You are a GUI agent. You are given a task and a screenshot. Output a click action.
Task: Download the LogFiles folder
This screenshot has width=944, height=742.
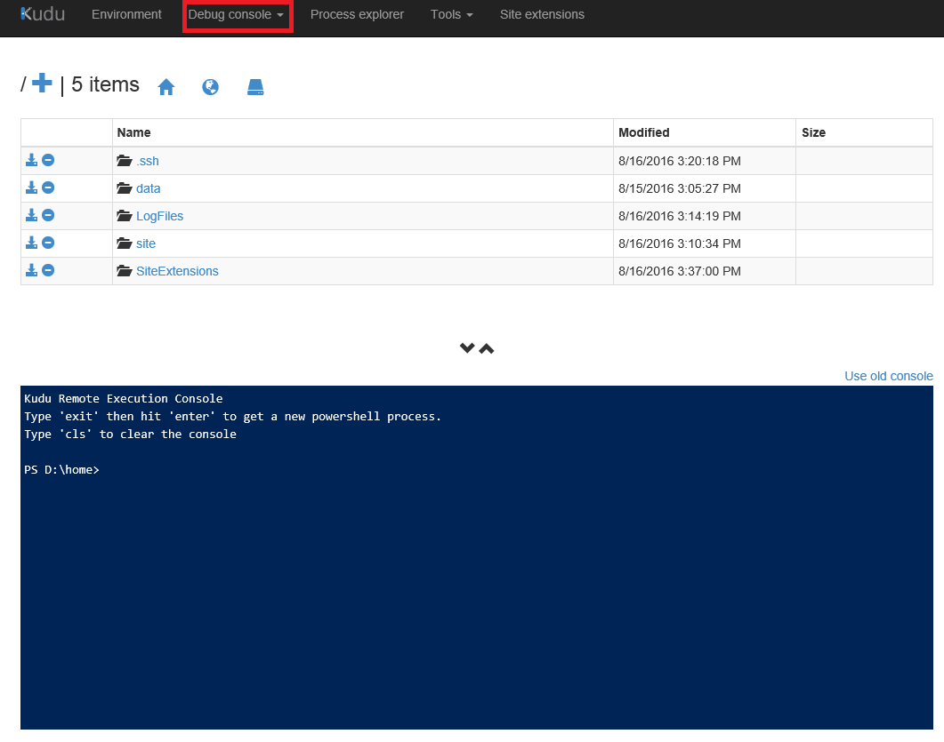[x=31, y=215]
